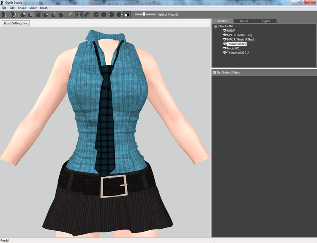Uncheck De-/Select Sliders checkbox
This screenshot has height=243, width=317.
click(215, 73)
